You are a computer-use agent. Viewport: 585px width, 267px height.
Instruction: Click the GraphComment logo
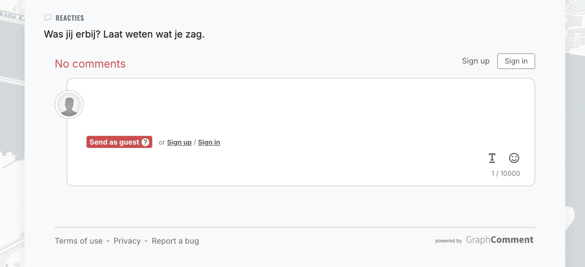pyautogui.click(x=500, y=240)
